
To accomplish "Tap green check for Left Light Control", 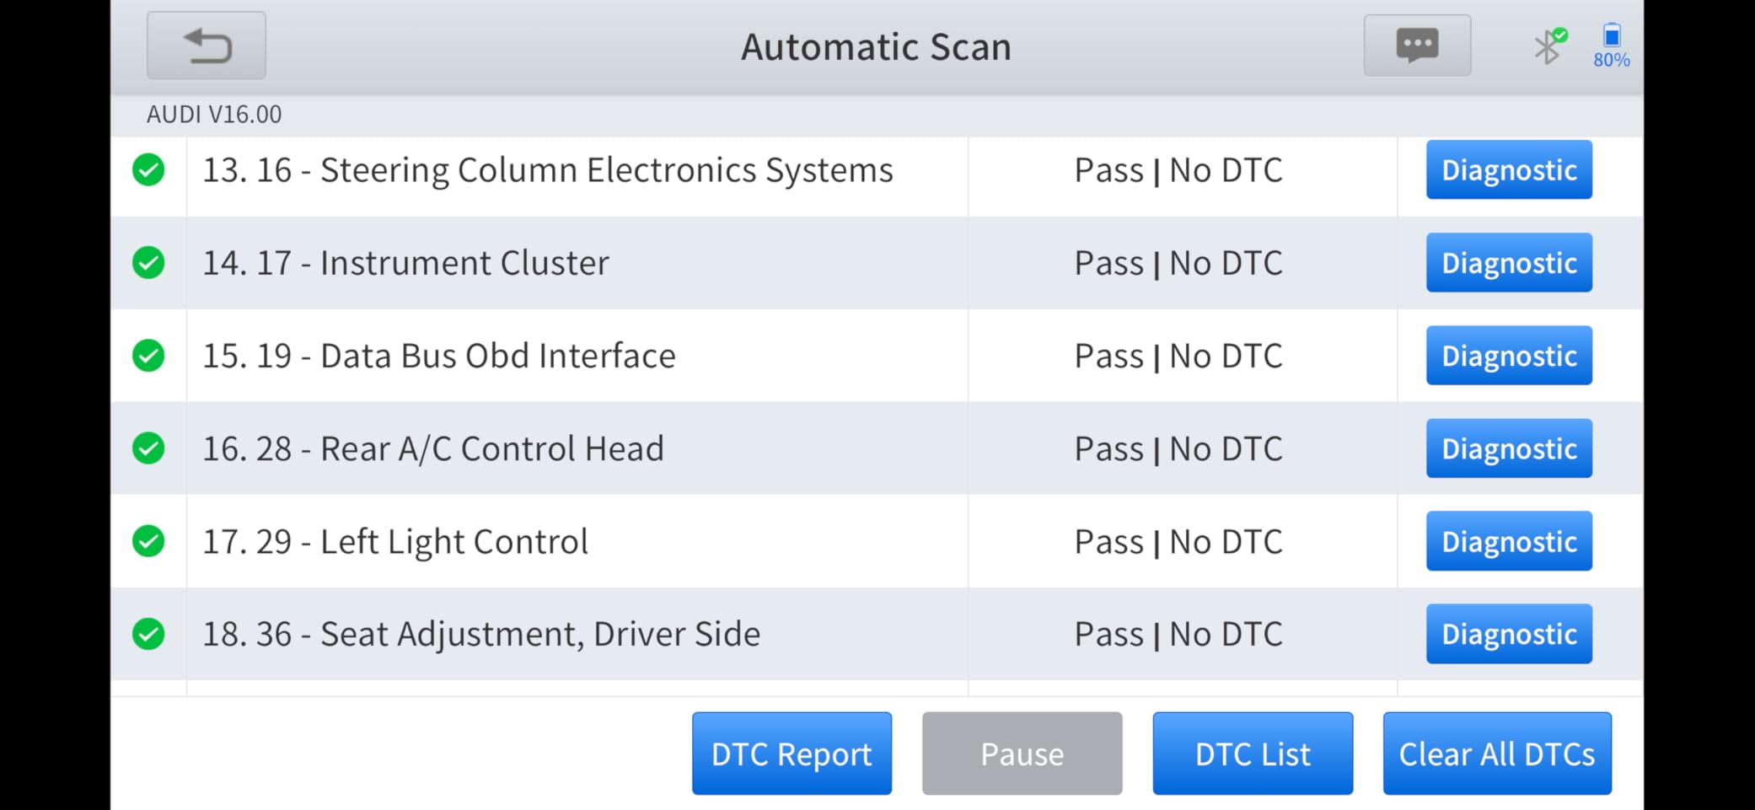I will [148, 541].
